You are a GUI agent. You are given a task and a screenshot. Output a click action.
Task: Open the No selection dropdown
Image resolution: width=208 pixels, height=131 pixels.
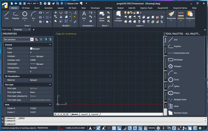click(x=32, y=39)
